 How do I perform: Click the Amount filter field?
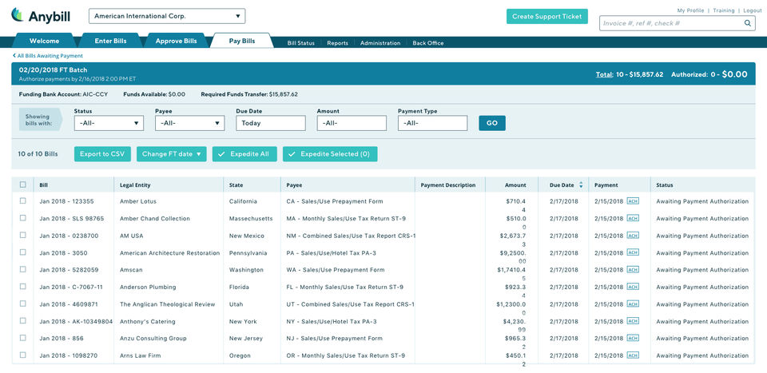click(x=352, y=123)
